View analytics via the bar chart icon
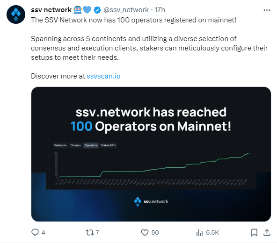The width and height of the screenshot is (277, 243). click(199, 232)
